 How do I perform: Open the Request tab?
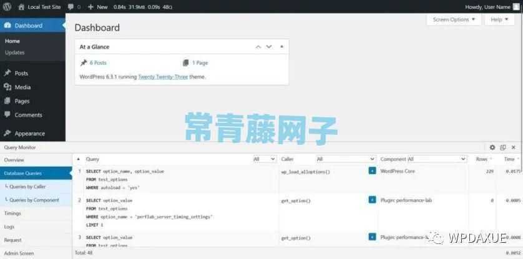pos(36,240)
